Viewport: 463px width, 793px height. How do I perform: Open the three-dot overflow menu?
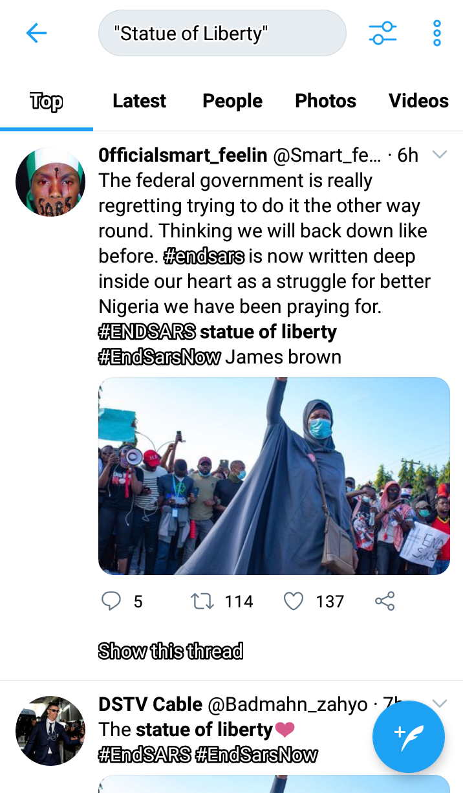437,33
